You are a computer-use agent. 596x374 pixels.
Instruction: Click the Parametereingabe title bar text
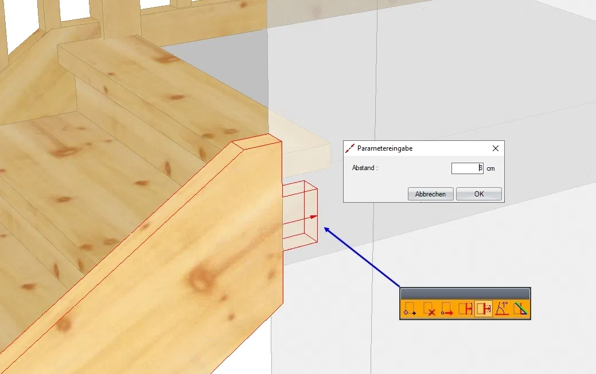click(385, 148)
